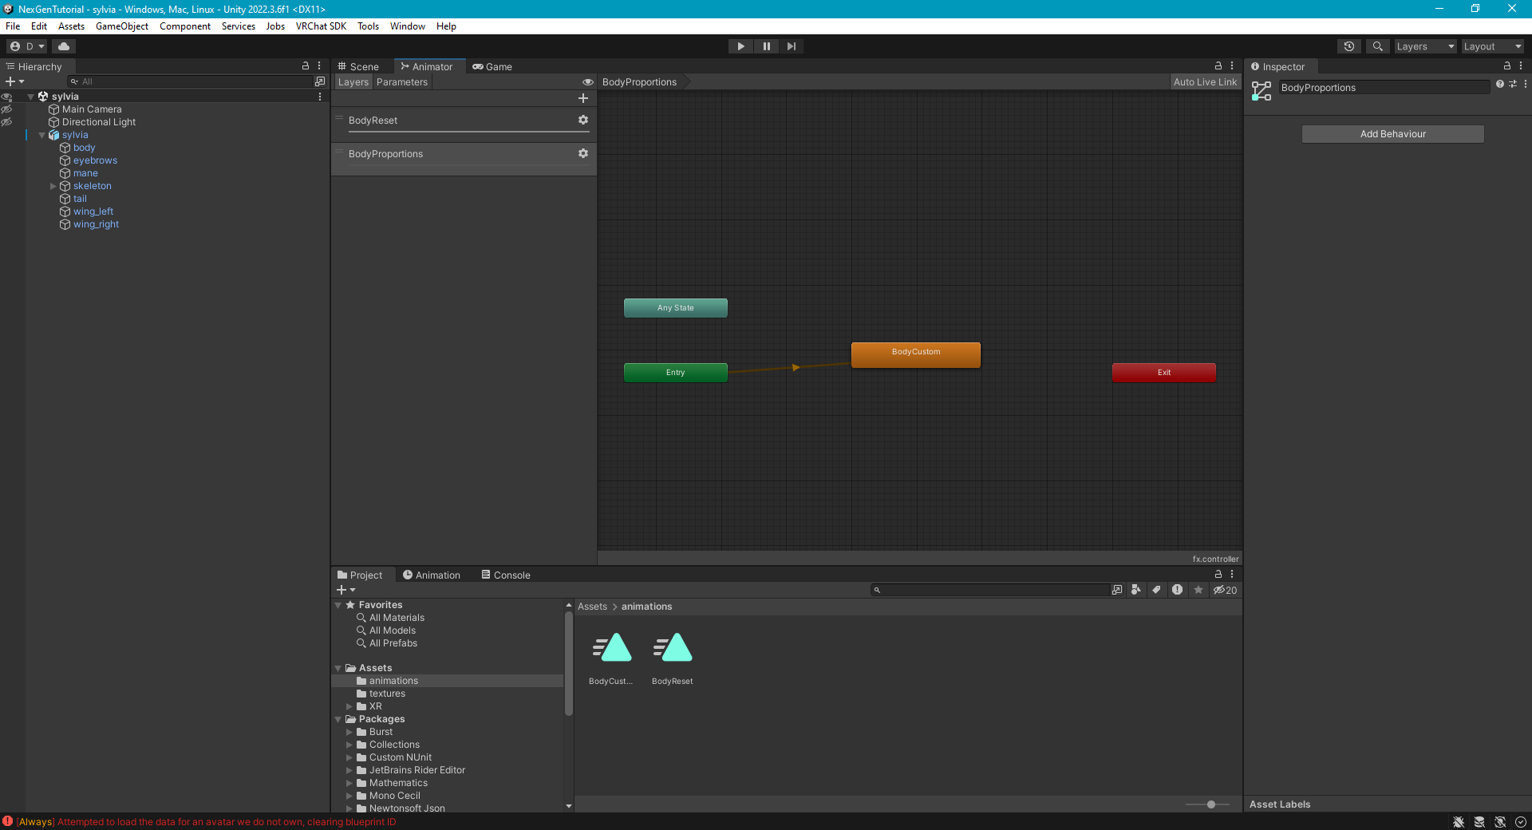Expand the XR folder

pyautogui.click(x=349, y=706)
